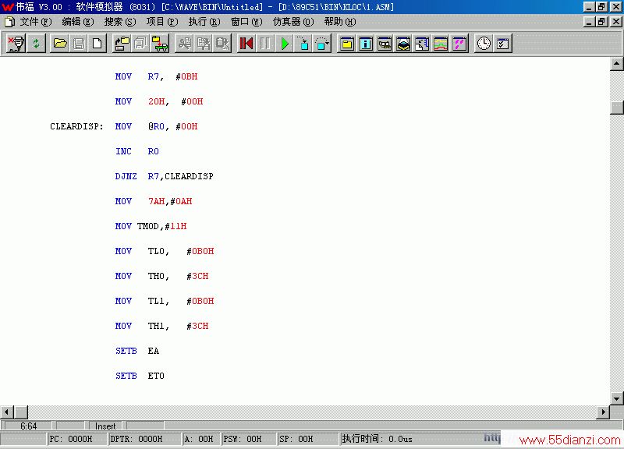Run the program with green play icon

pos(284,44)
